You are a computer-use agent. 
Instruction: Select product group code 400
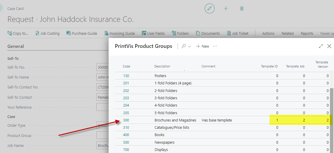(126, 135)
